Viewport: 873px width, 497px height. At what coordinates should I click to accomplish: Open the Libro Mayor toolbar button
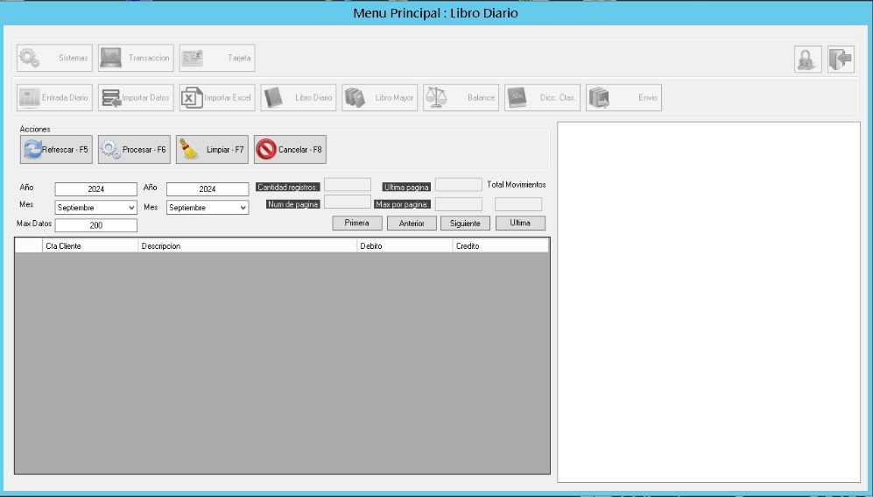pos(380,97)
